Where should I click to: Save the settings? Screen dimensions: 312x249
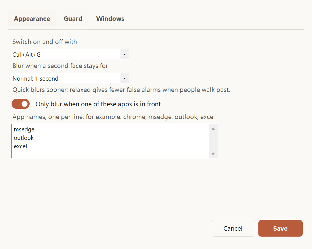pos(280,228)
